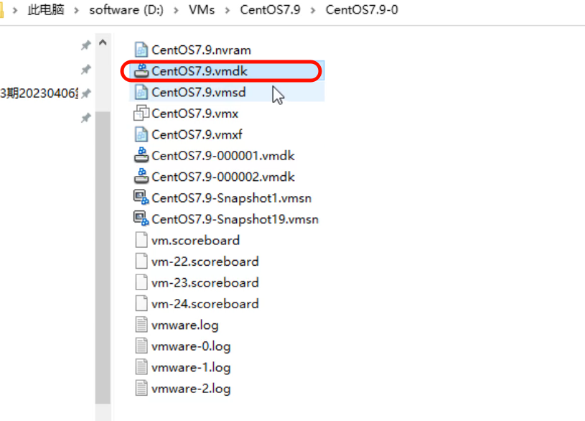
Task: Expand the chevron between CentOS7.9 and CentOS7.9-0
Action: (x=314, y=11)
